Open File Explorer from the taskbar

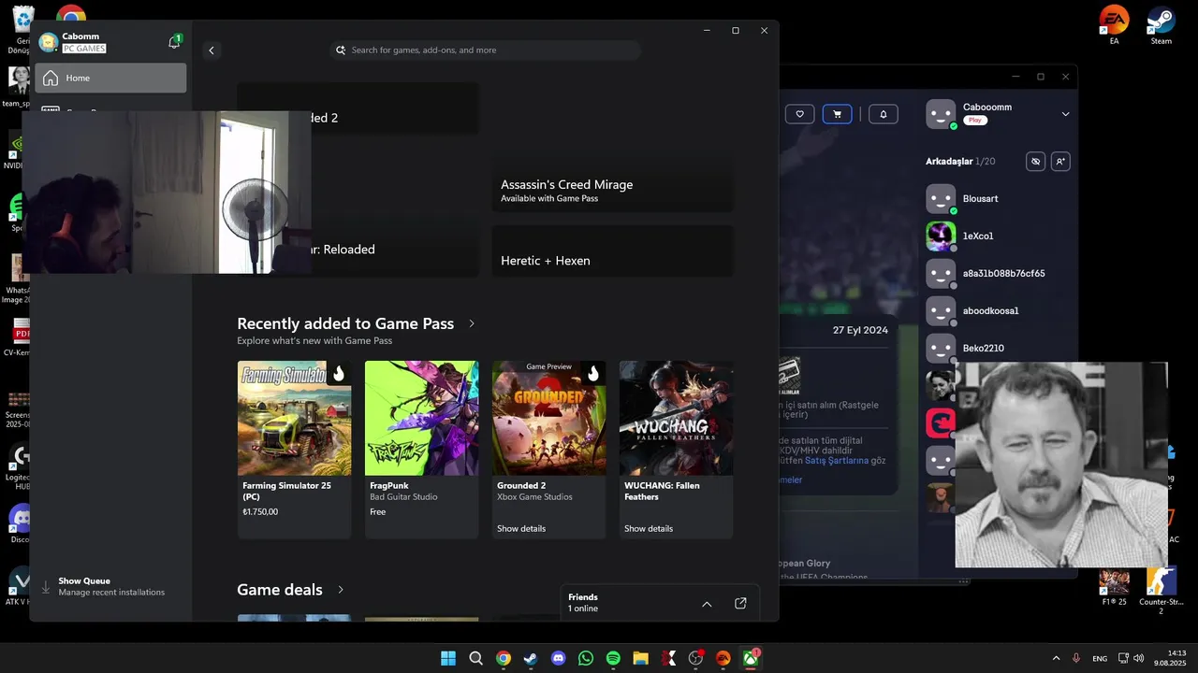click(x=641, y=658)
